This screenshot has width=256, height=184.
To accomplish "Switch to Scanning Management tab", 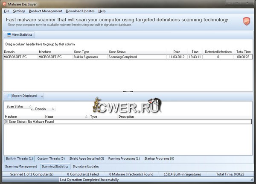I will click(21, 167).
